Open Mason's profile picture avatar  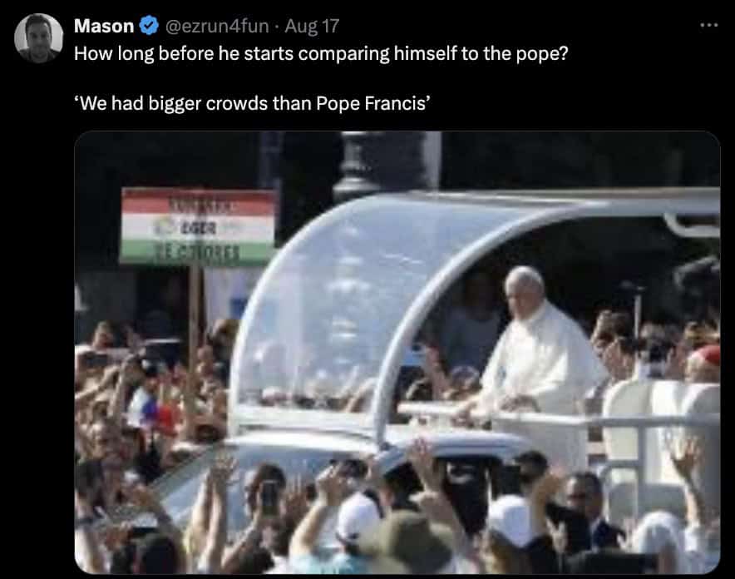pyautogui.click(x=38, y=38)
